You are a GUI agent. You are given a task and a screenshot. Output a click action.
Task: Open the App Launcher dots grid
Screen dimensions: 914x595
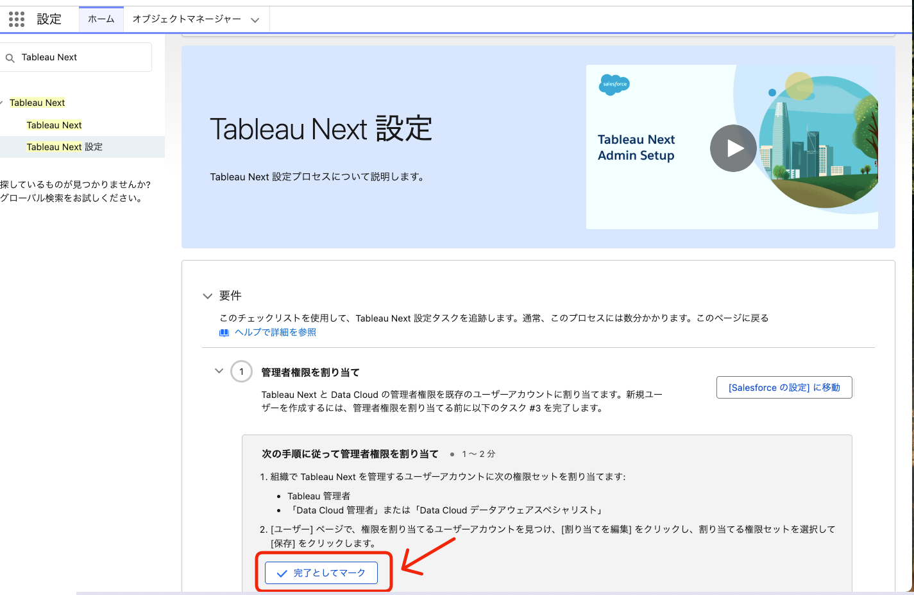point(17,19)
